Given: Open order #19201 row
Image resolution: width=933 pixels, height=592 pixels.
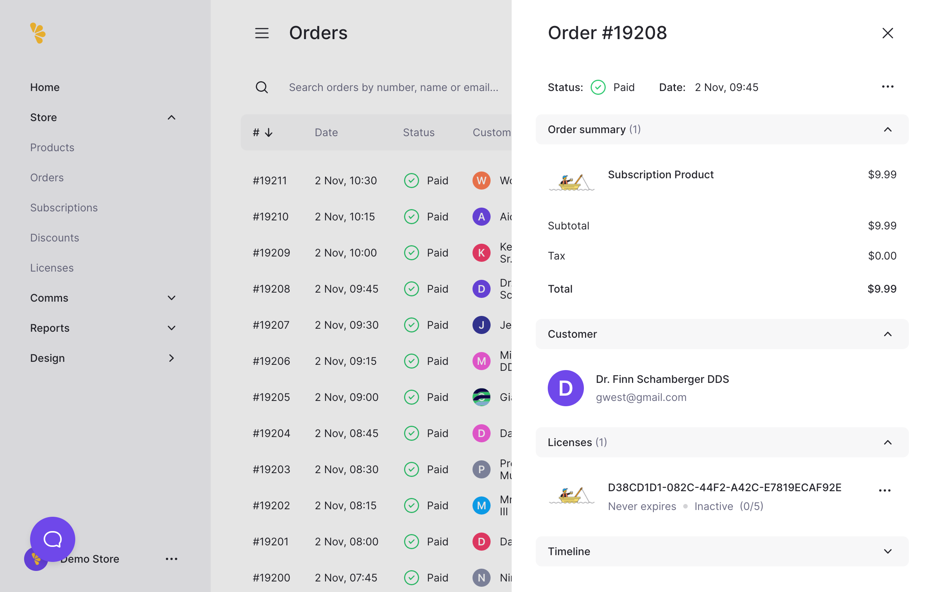Looking at the screenshot, I should click(x=376, y=541).
